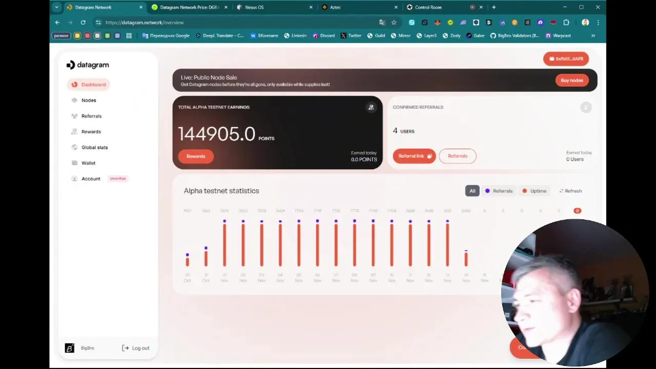This screenshot has width=656, height=369.
Task: Open the ВКонтакте bookmark
Action: [264, 36]
